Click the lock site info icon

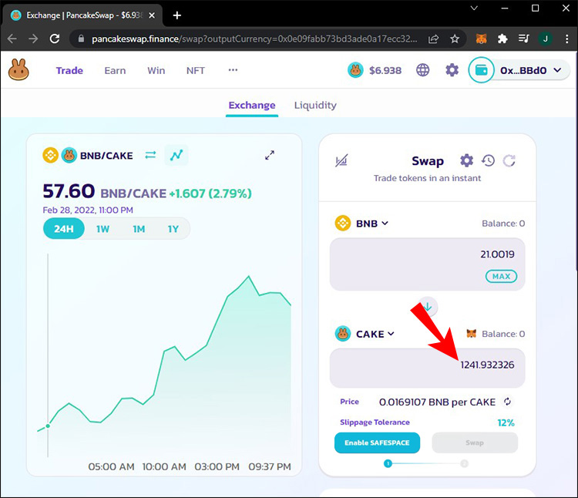[x=82, y=39]
